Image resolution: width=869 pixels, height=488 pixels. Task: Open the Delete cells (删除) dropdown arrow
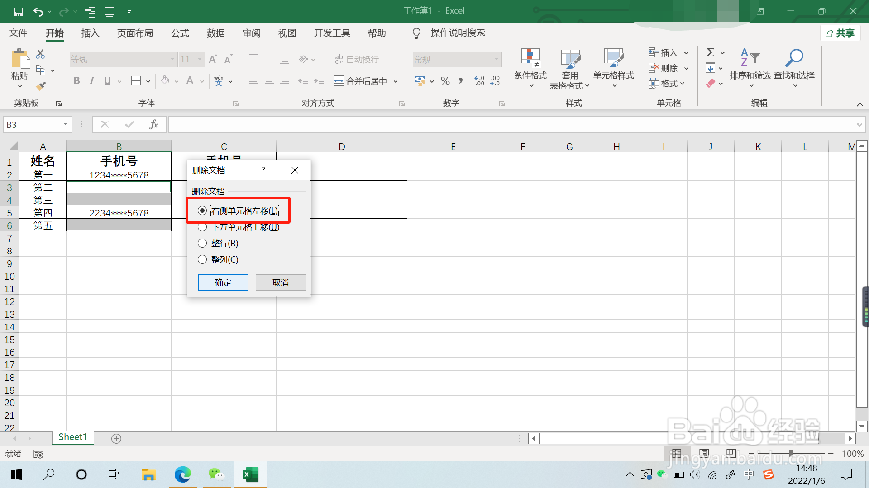pyautogui.click(x=687, y=68)
